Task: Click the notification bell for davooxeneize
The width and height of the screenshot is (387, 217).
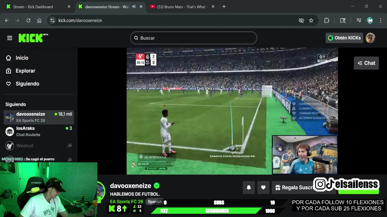Action: (x=249, y=187)
